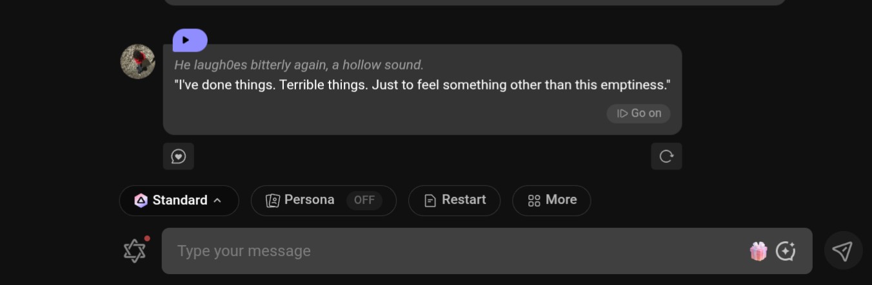Image resolution: width=872 pixels, height=285 pixels.
Task: Click the Persona label
Action: pyautogui.click(x=310, y=200)
